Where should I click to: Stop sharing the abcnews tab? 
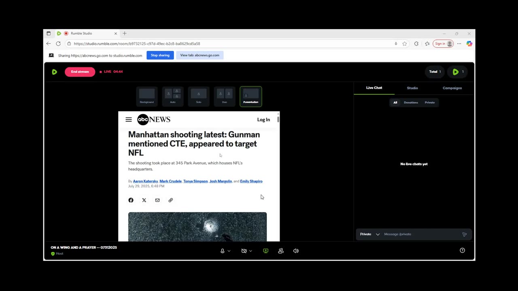click(160, 55)
